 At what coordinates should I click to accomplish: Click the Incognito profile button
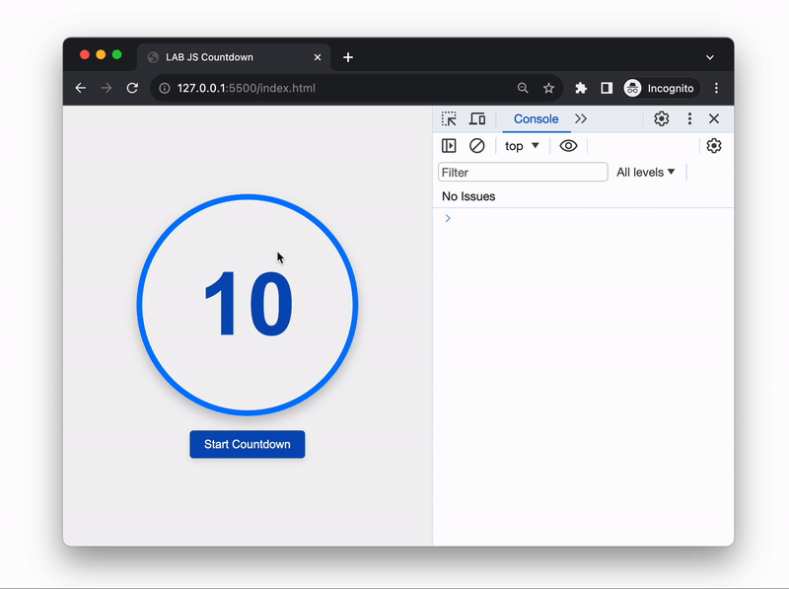pyautogui.click(x=660, y=88)
